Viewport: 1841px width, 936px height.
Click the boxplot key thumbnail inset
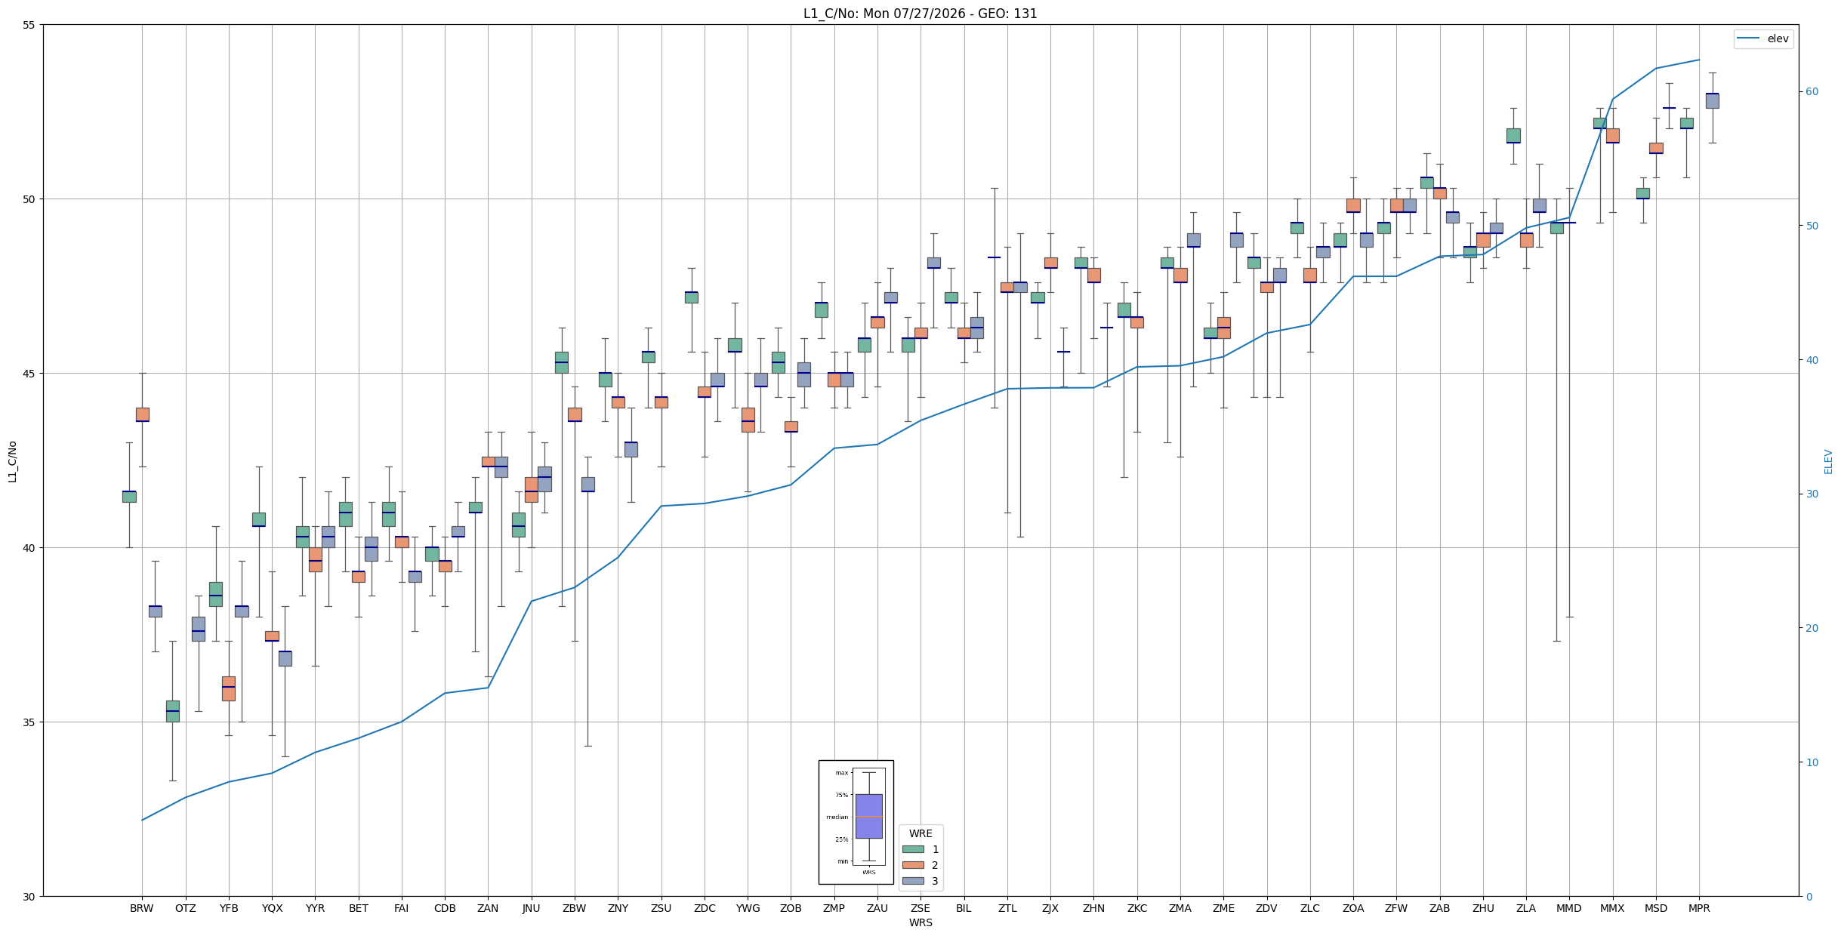pos(856,822)
